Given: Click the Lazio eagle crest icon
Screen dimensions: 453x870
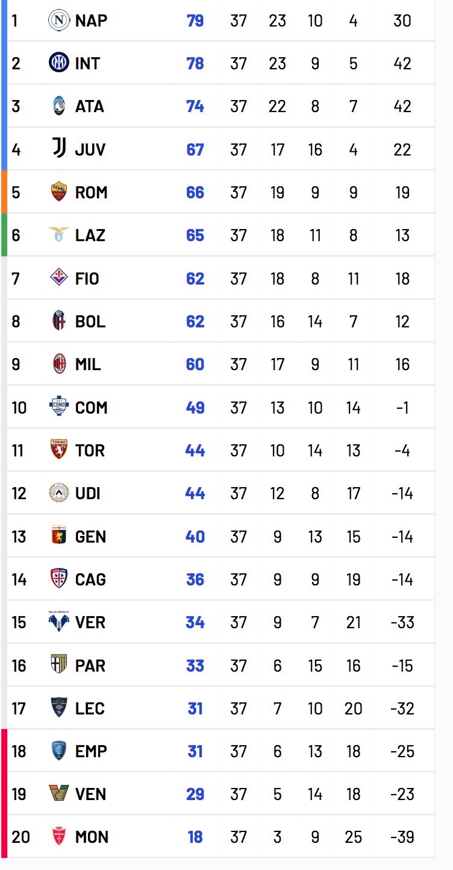Looking at the screenshot, I should [x=59, y=235].
